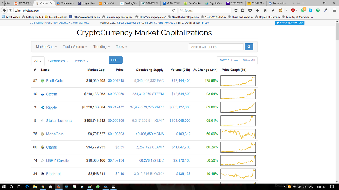Open the Trending dropdown menu
This screenshot has height=190, width=339.
[x=101, y=47]
